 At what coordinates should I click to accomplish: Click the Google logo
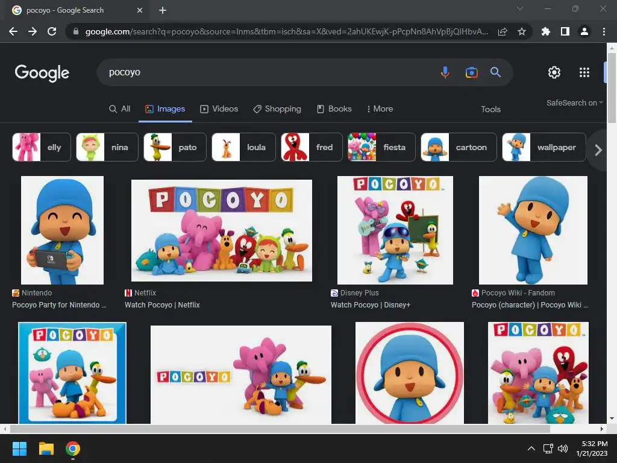tap(42, 73)
